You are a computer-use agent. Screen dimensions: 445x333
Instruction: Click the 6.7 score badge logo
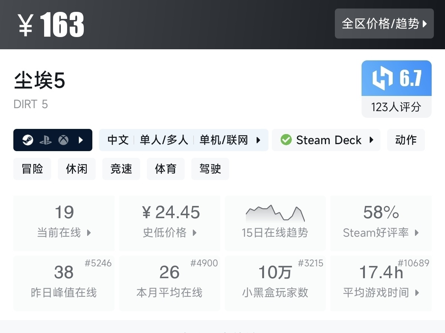tap(383, 78)
